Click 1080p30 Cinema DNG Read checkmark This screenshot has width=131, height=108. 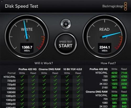coord(55,100)
